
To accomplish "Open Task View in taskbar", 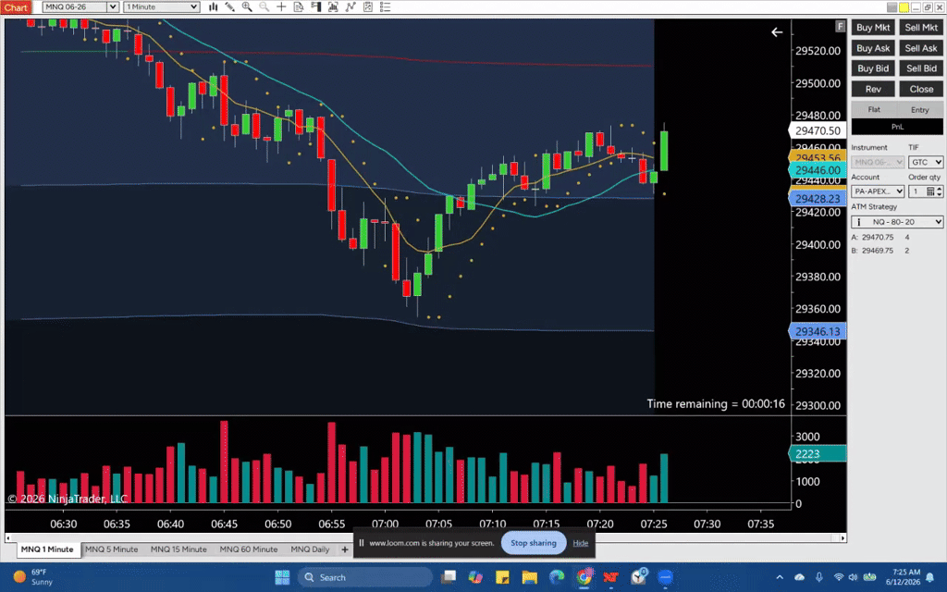I will point(449,577).
